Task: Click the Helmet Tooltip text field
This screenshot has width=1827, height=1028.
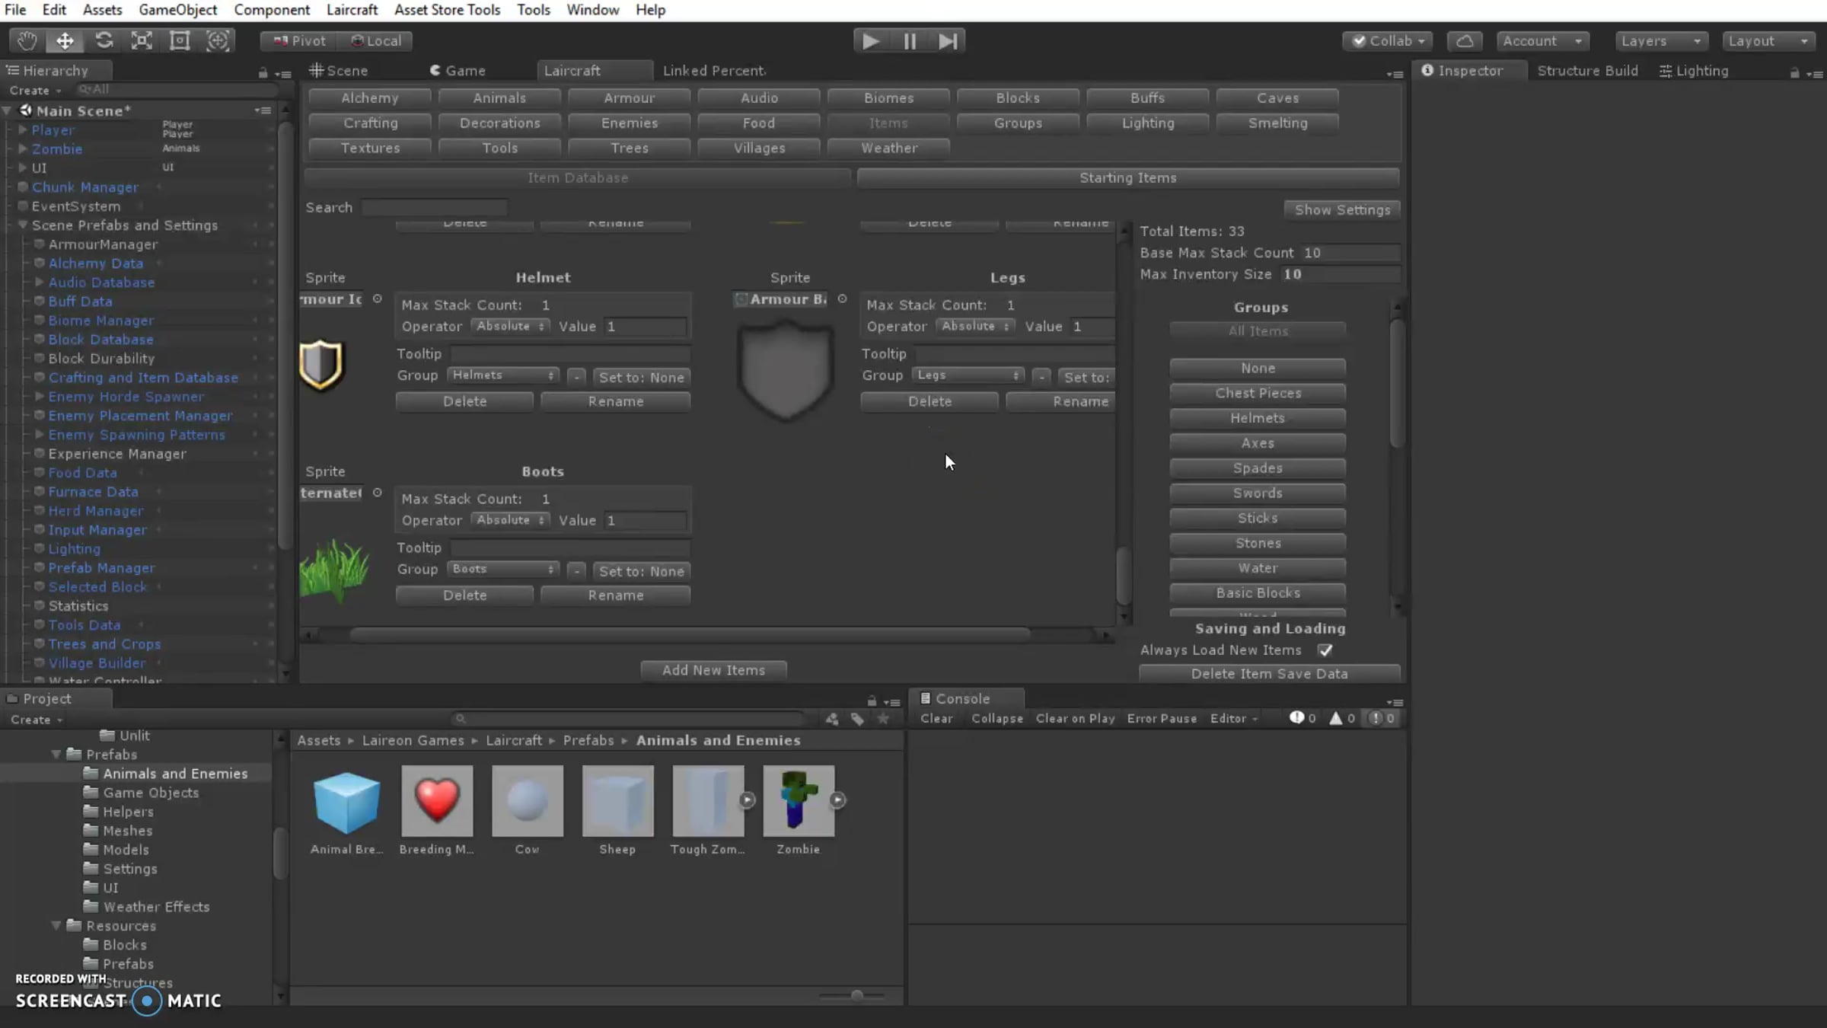Action: [570, 354]
